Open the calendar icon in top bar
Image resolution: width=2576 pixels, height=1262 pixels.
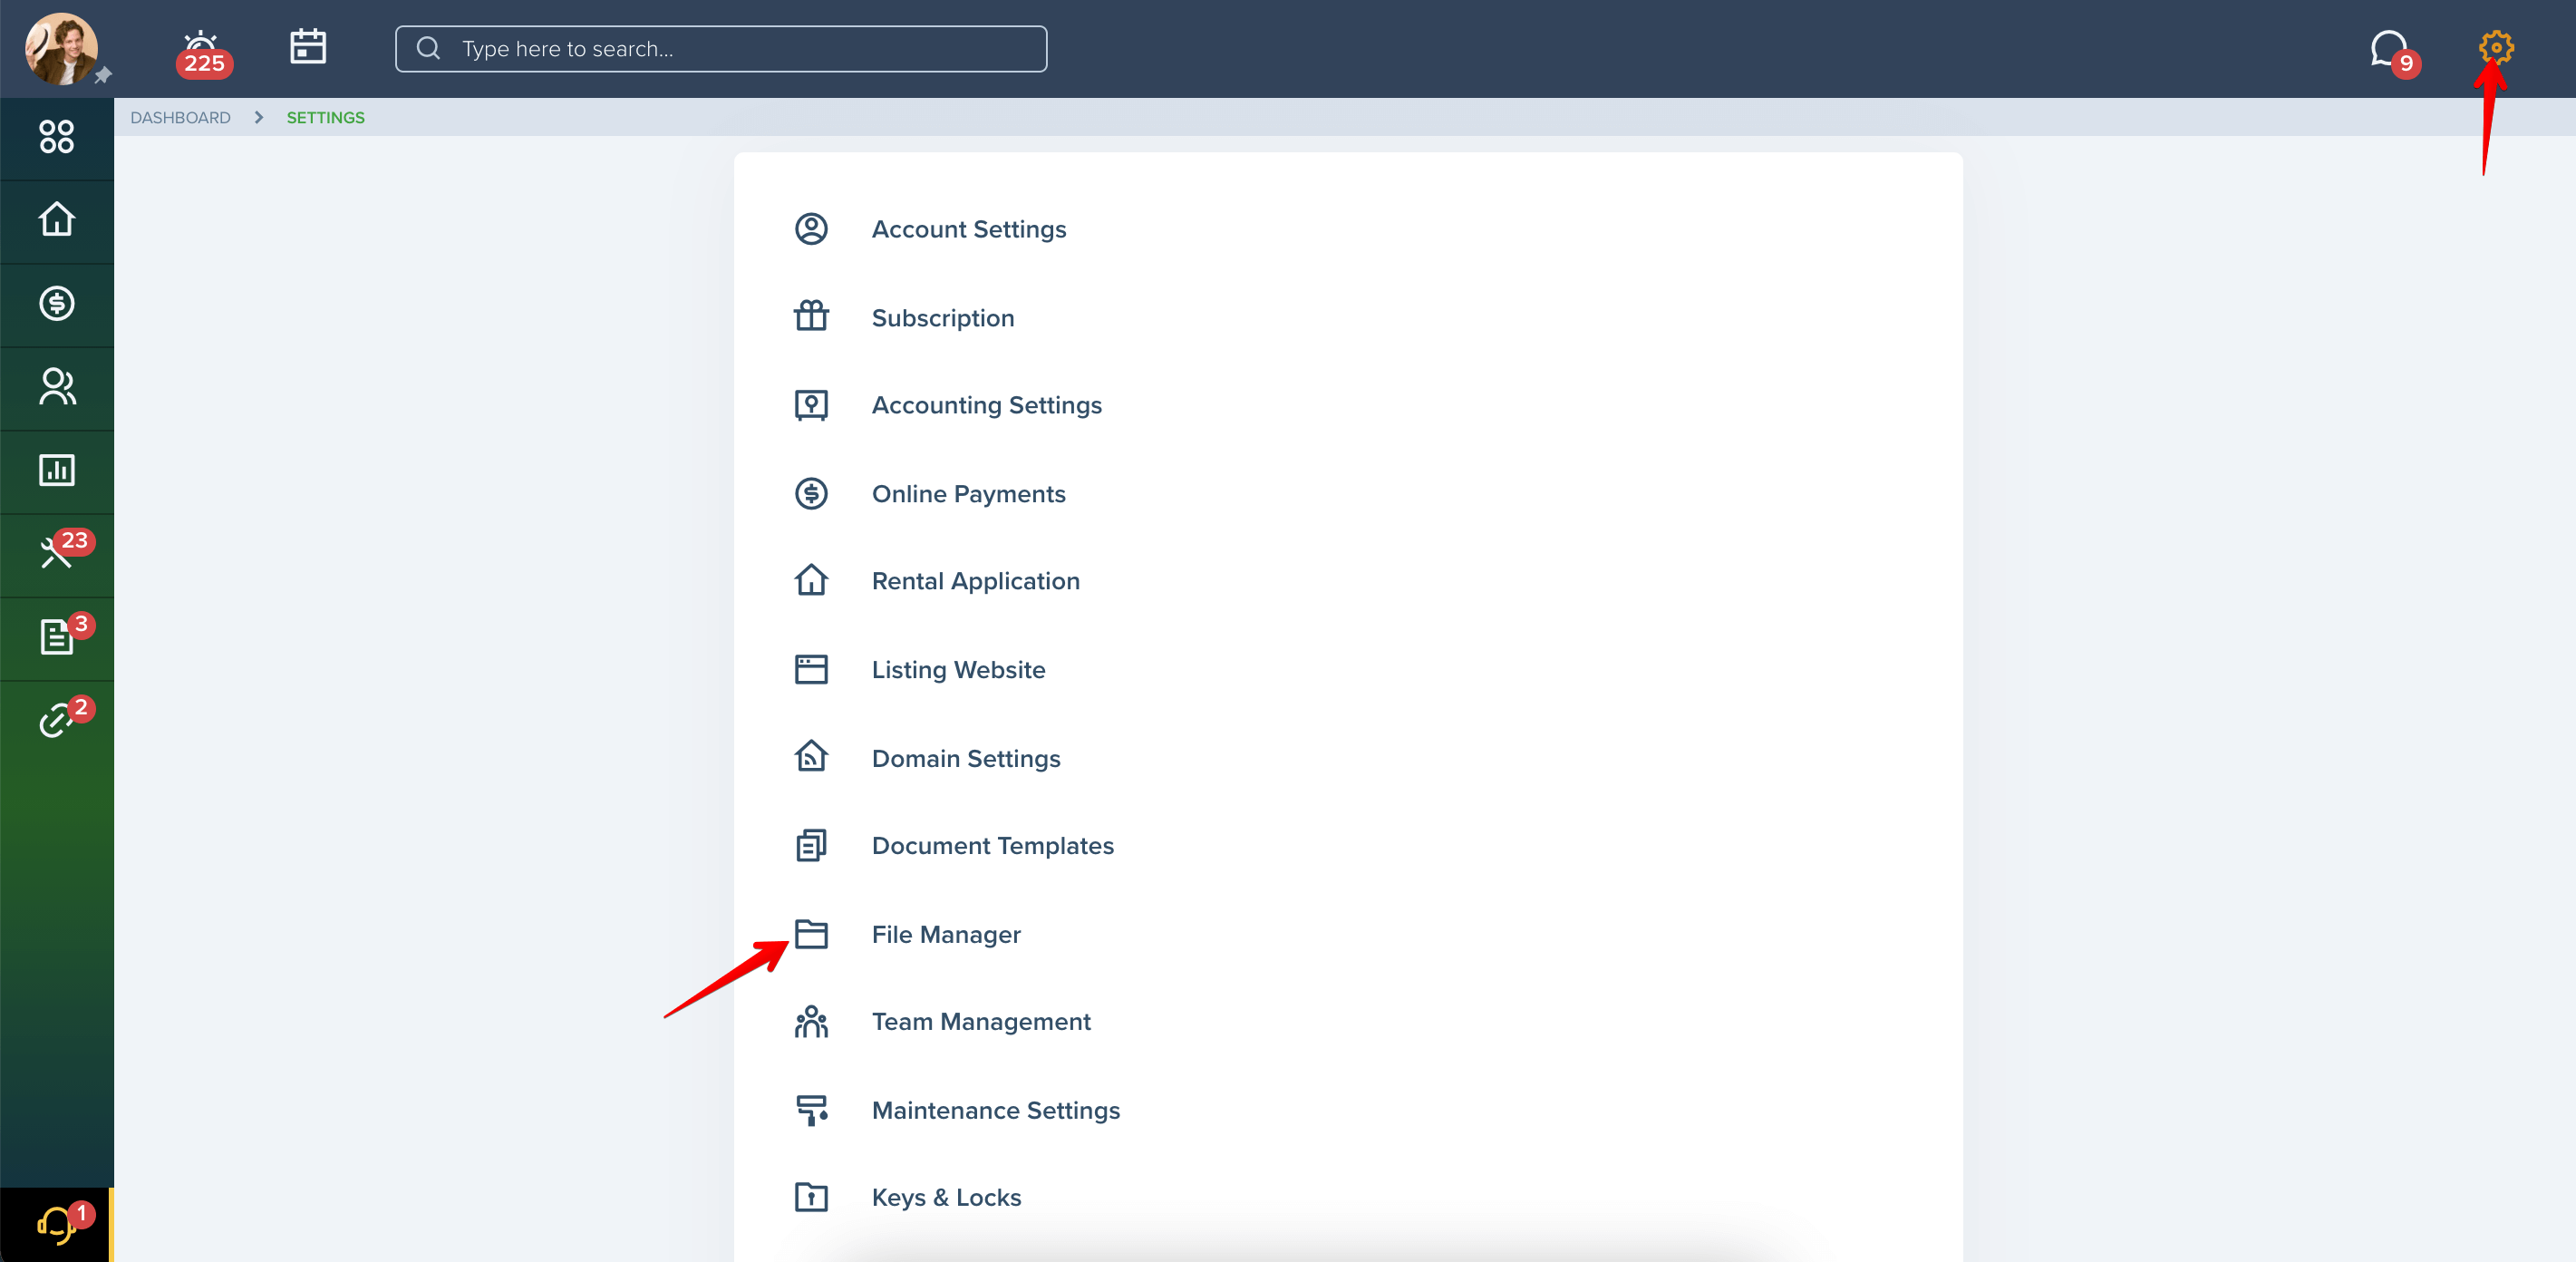(x=308, y=47)
